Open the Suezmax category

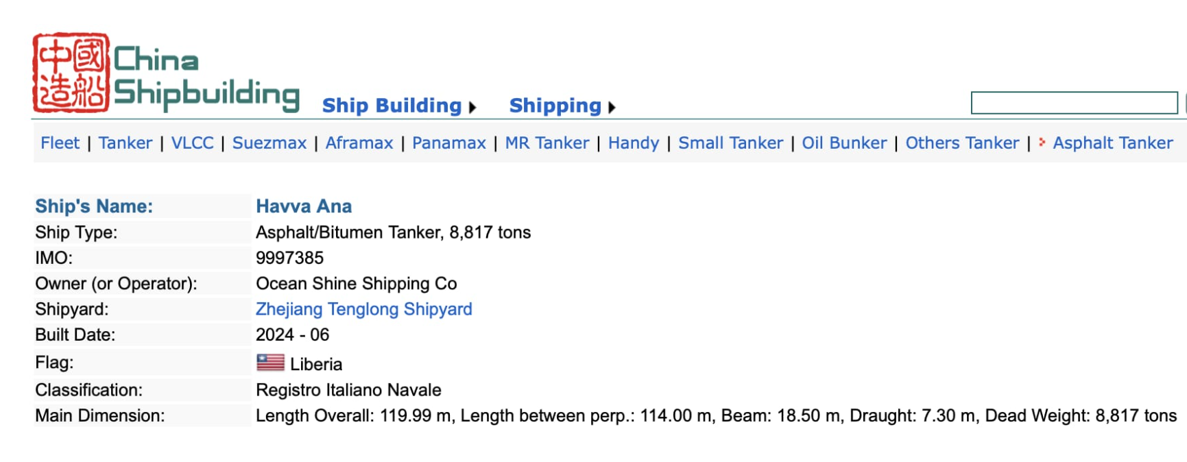pyautogui.click(x=269, y=143)
